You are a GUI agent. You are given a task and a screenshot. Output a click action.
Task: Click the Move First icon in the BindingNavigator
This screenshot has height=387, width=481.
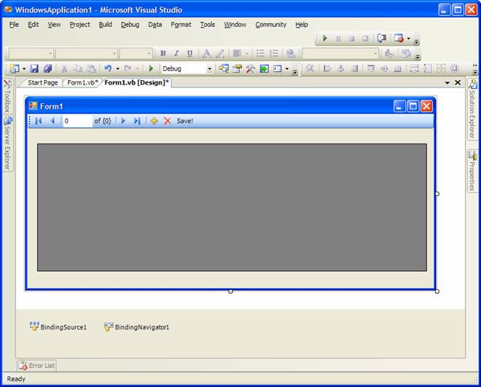click(39, 121)
